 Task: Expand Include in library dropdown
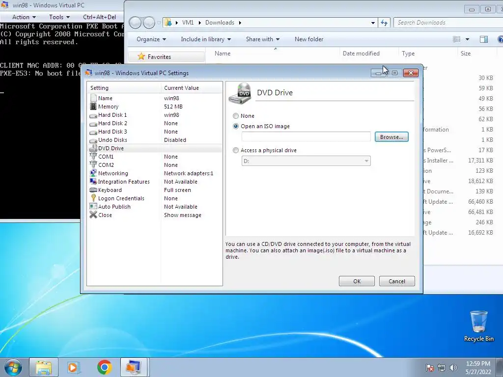[206, 39]
